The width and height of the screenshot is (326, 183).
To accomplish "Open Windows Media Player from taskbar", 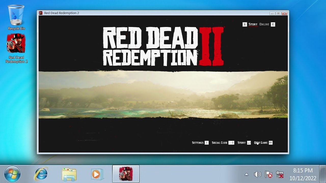I will click(97, 174).
